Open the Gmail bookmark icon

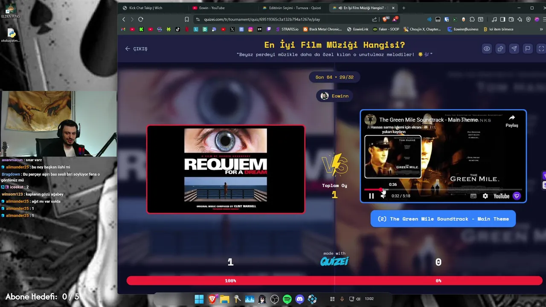tap(123, 29)
